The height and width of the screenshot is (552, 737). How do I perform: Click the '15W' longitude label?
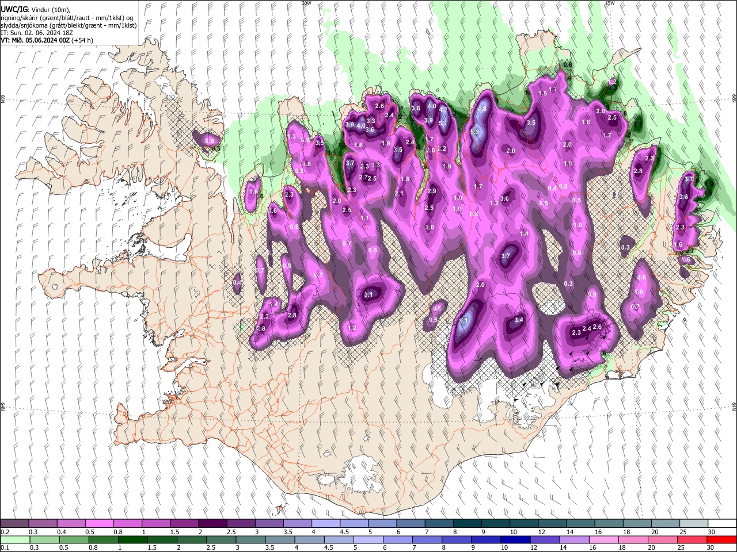coord(610,3)
